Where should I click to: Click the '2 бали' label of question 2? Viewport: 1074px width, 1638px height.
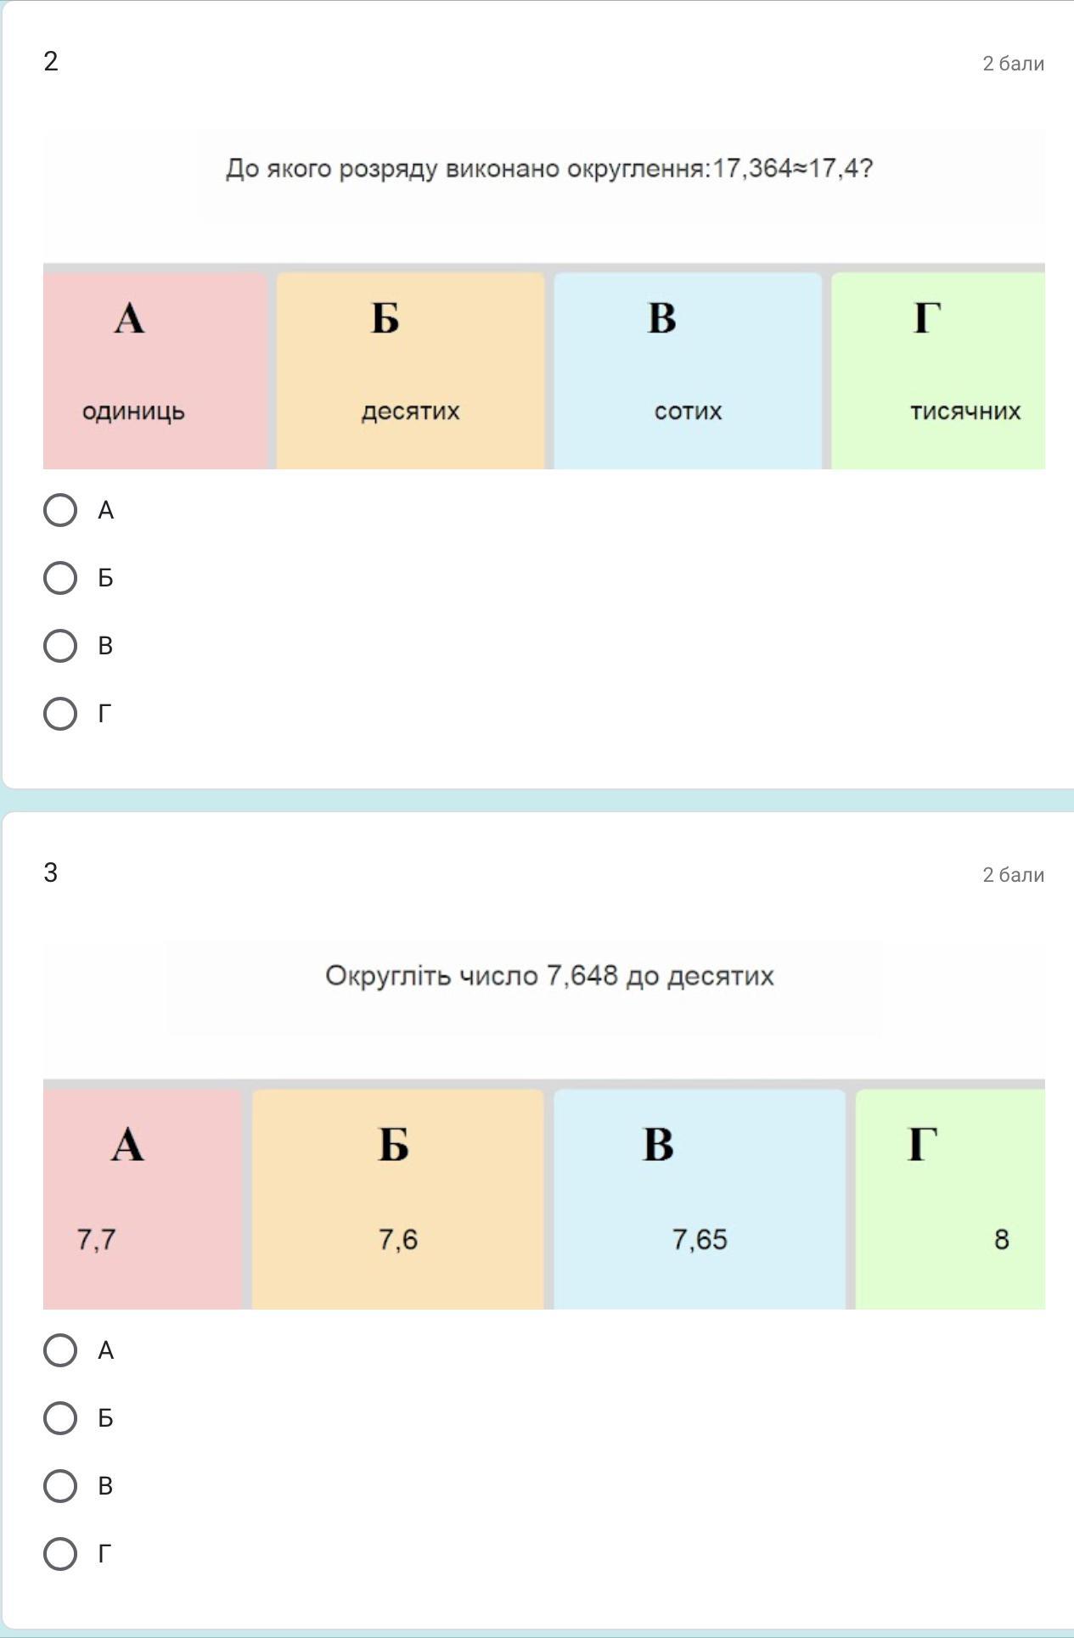(1013, 64)
